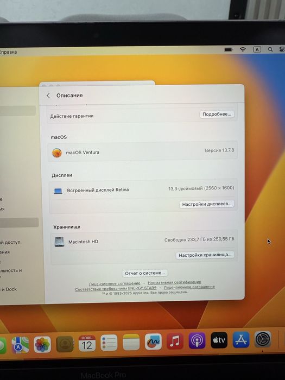Click the Свободно 233,7 ГБ из 250,55 ГБ text

click(x=199, y=239)
